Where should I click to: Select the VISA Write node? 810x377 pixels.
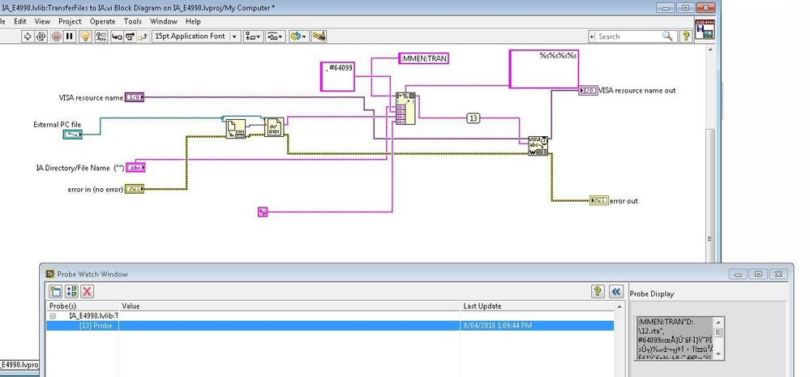pos(538,146)
